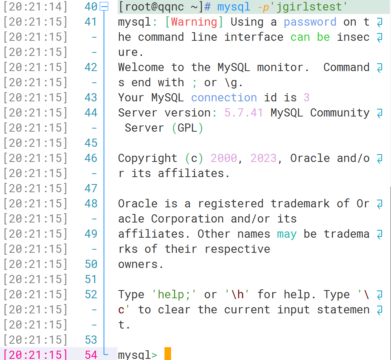Click the text 's end with ; or \g.'
Viewport: 391px width, 360px height.
[x=180, y=83]
